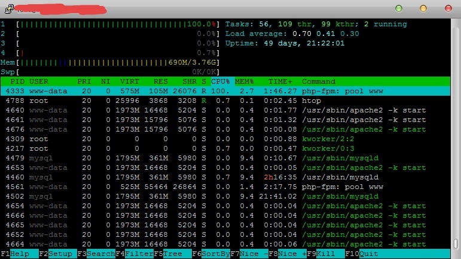Click CPU 3 usage meter
The height and width of the screenshot is (259, 461).
[x=110, y=43]
